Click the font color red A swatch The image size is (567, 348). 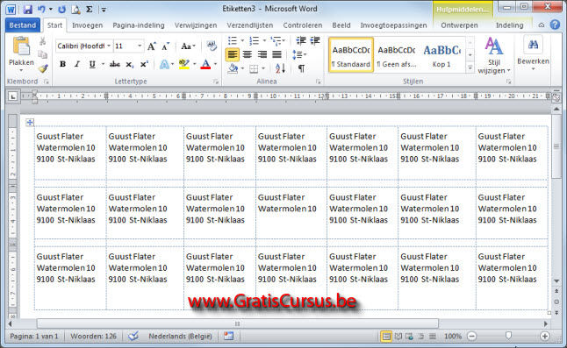pyautogui.click(x=205, y=64)
